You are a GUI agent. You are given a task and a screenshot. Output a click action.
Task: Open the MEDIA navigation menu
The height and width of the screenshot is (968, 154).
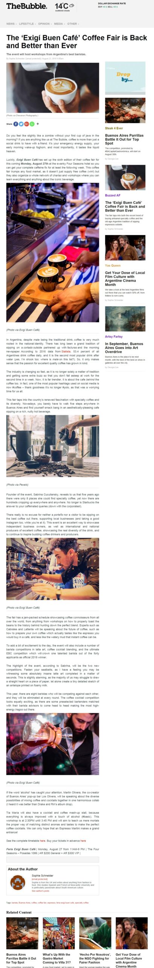coord(59,23)
